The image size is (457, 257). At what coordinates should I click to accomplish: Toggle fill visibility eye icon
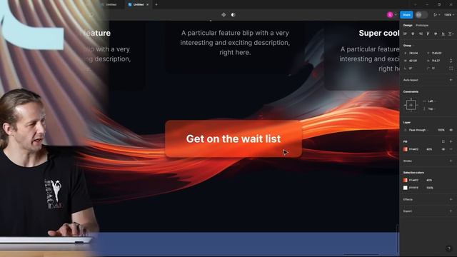coord(443,149)
